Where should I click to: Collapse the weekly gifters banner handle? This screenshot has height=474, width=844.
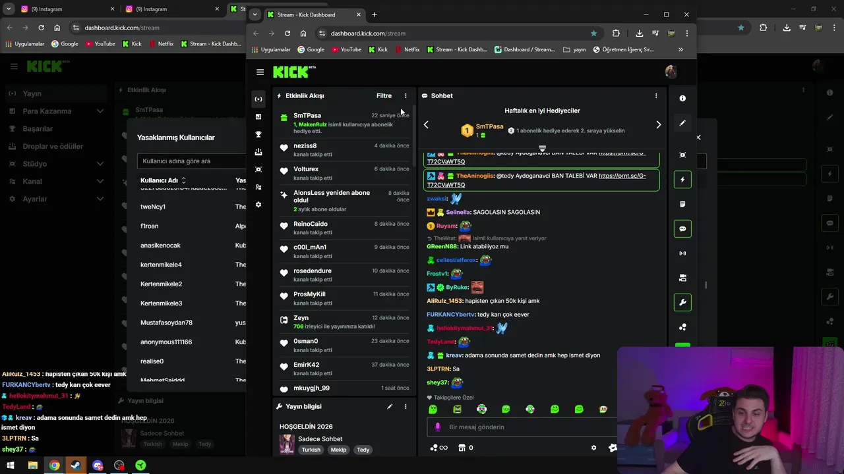pos(542,149)
